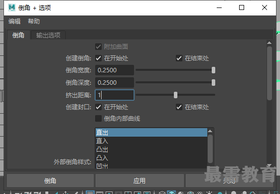This screenshot has width=280, height=194.
Task: Switch to the 输出选项 tab
Action: [x=48, y=35]
